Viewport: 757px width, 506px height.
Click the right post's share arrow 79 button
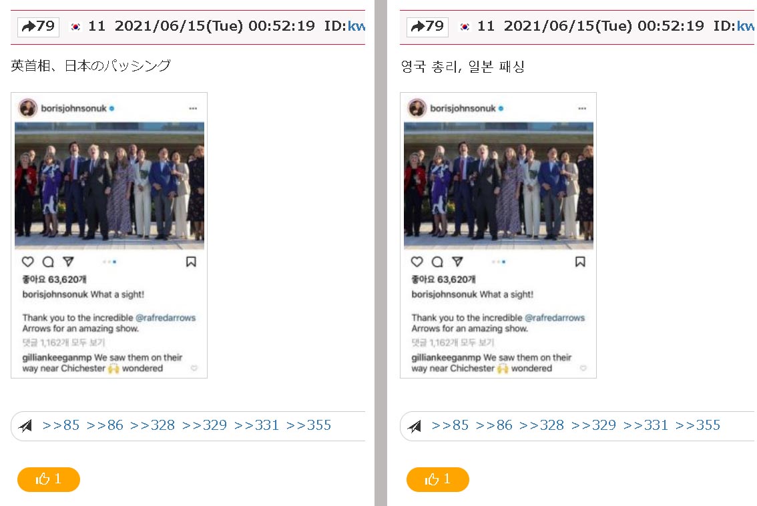427,26
